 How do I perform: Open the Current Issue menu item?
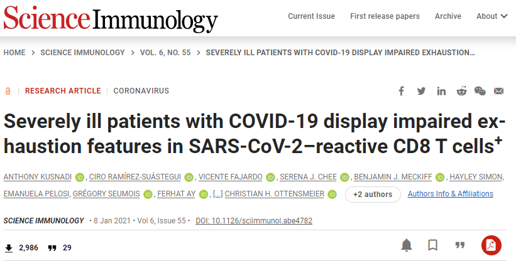pos(310,16)
